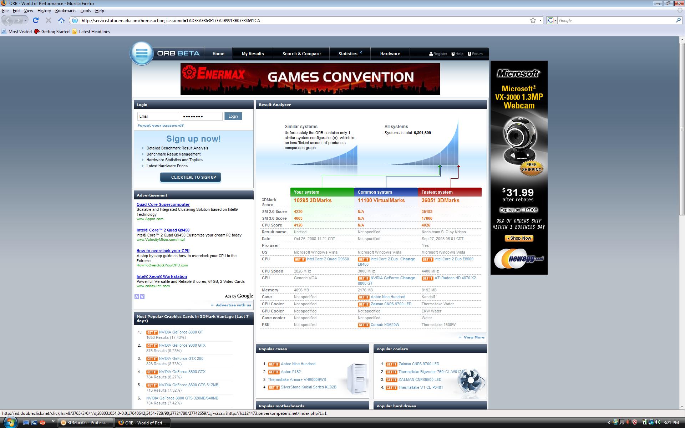Viewport: 685px width, 428px height.
Task: Open the Most Visited bookmarks dropdown
Action: coord(16,32)
